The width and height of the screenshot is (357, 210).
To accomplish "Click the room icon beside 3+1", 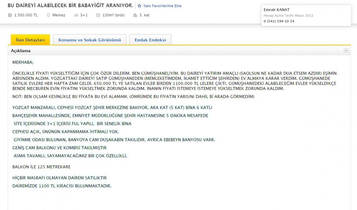I will [x=76, y=15].
